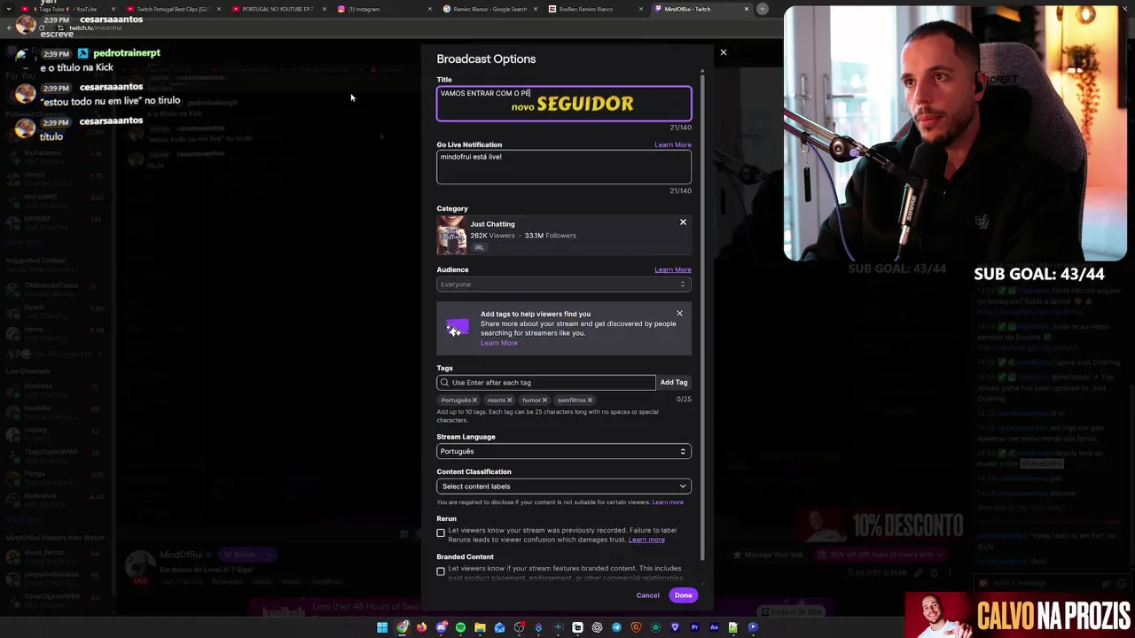Open OBS Studio from the taskbar
Viewport: 1135px width, 638px height.
(x=519, y=627)
